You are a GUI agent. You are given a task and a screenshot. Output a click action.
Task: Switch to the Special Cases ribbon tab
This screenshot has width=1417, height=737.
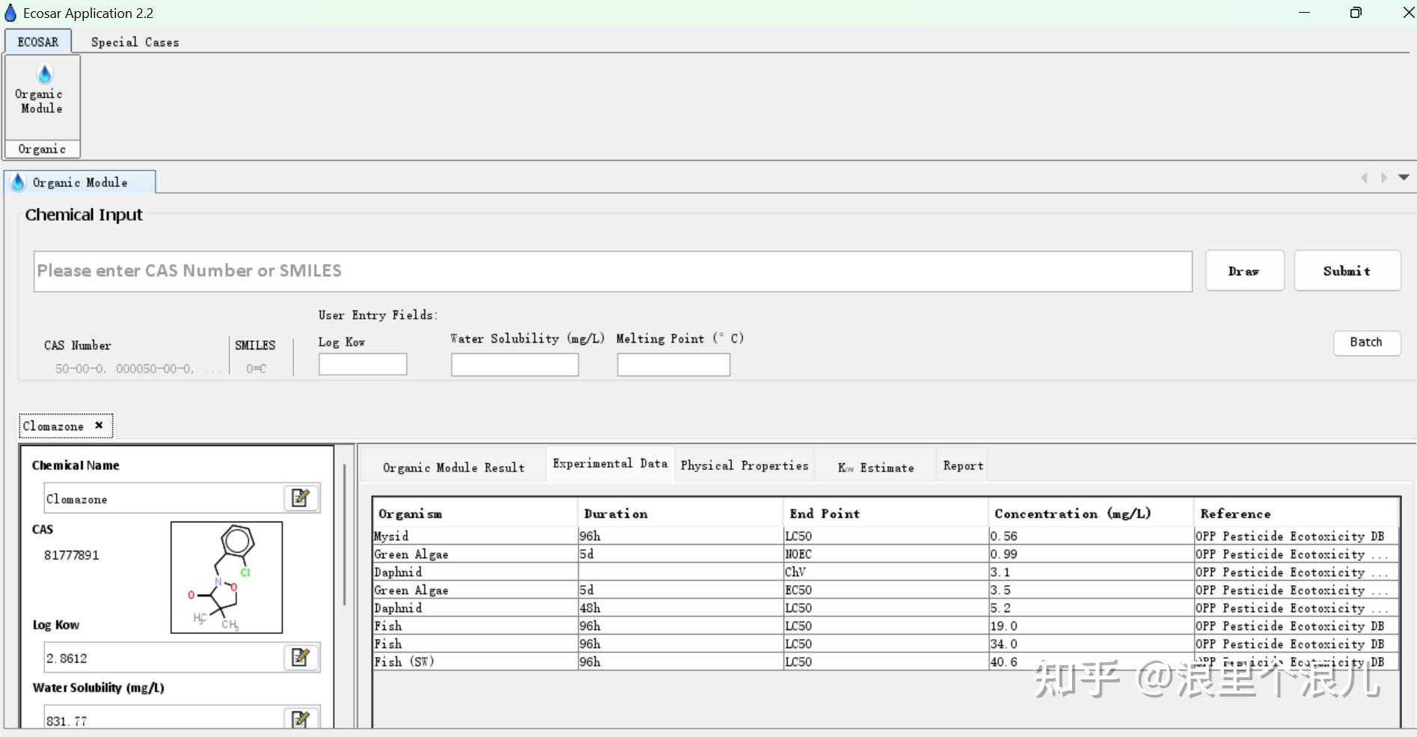(135, 42)
